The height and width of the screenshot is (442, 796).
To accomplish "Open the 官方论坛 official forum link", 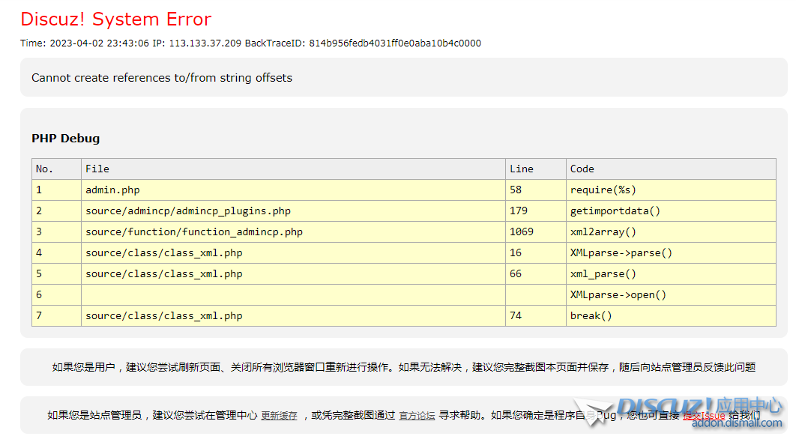I will (x=417, y=416).
